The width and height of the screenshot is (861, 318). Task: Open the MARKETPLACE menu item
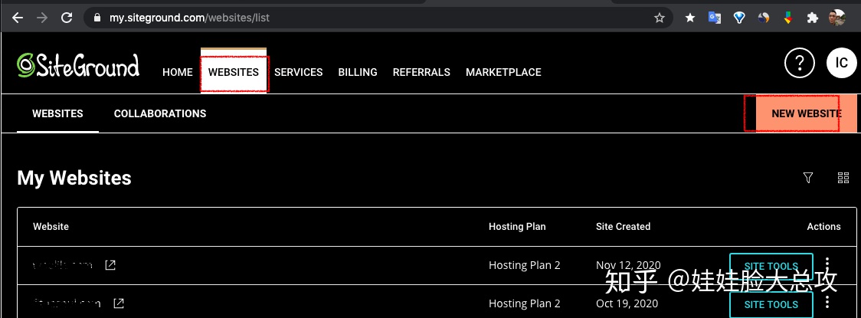(x=503, y=72)
